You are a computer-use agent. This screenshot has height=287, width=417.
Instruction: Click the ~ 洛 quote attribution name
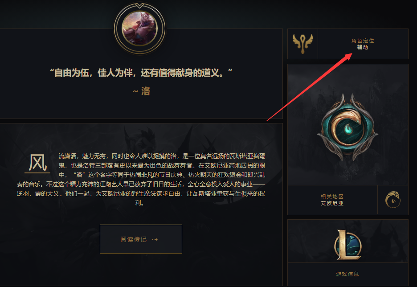coord(142,91)
